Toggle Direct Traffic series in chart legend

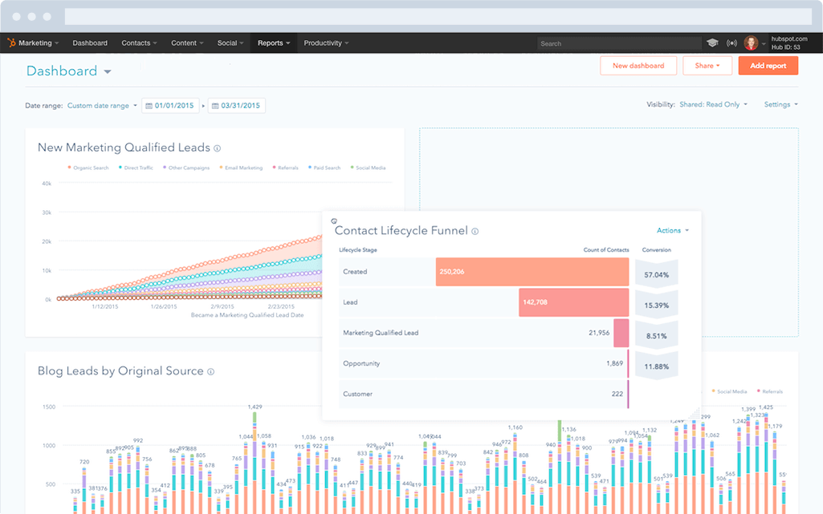137,168
